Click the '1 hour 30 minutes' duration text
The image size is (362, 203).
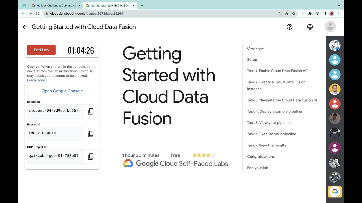pyautogui.click(x=141, y=155)
